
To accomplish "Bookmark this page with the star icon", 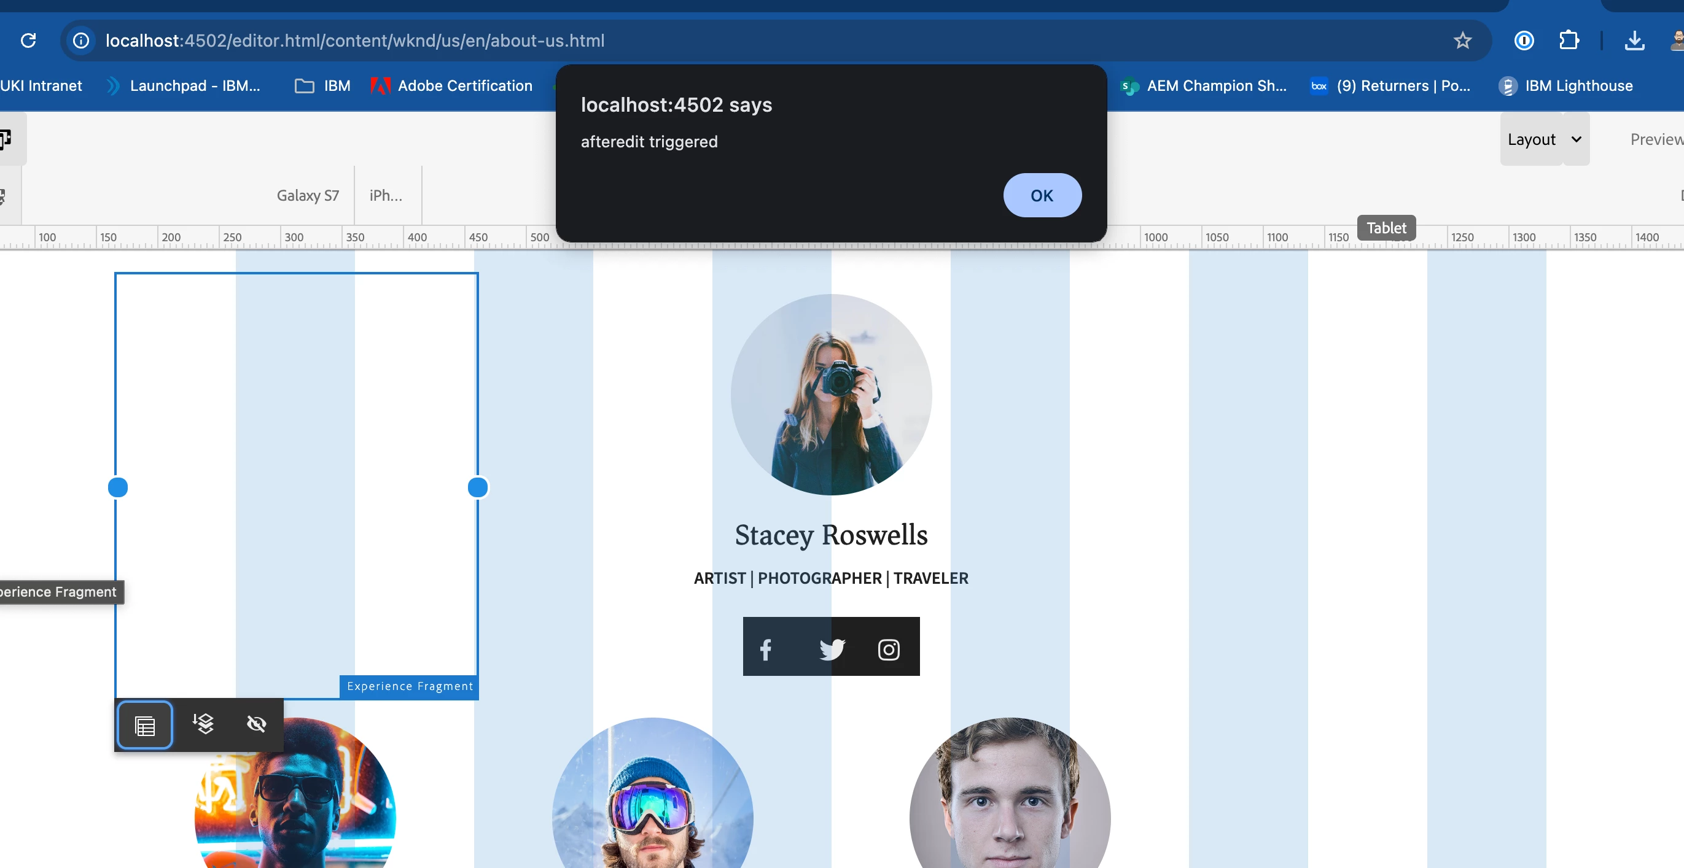I will pyautogui.click(x=1462, y=41).
